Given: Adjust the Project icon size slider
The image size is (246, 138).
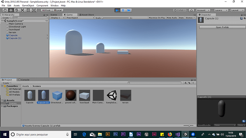Looking at the screenshot, I should pyautogui.click(x=189, y=126).
